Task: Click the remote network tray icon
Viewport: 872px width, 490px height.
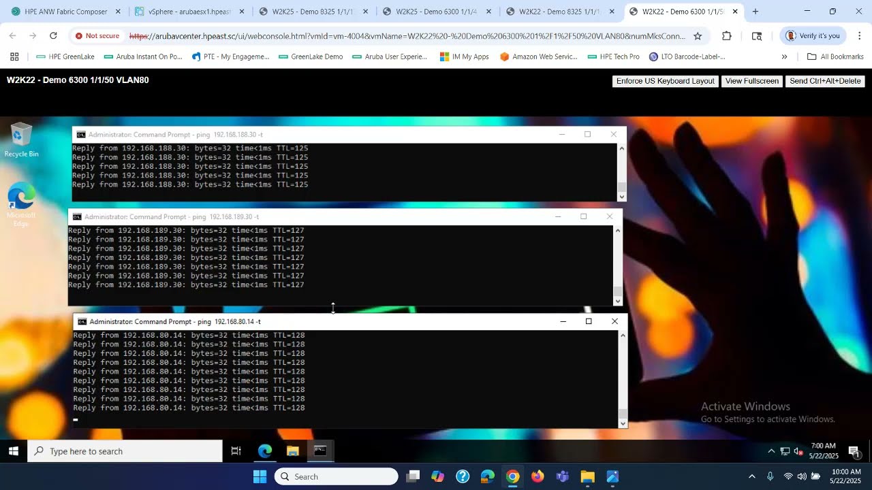Action: pyautogui.click(x=785, y=451)
